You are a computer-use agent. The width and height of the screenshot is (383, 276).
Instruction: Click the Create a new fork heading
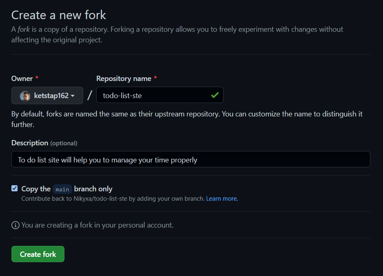58,15
